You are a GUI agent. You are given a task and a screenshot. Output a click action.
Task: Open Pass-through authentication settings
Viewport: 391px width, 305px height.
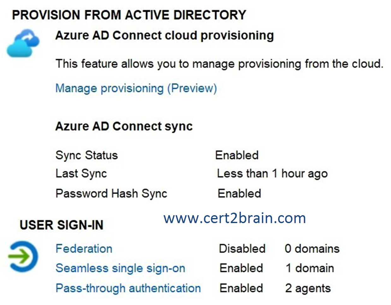click(128, 288)
